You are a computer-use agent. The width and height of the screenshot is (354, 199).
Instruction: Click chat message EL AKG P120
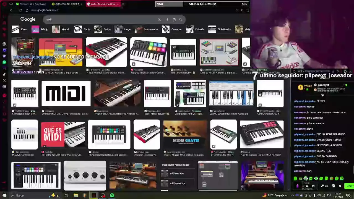(324, 151)
